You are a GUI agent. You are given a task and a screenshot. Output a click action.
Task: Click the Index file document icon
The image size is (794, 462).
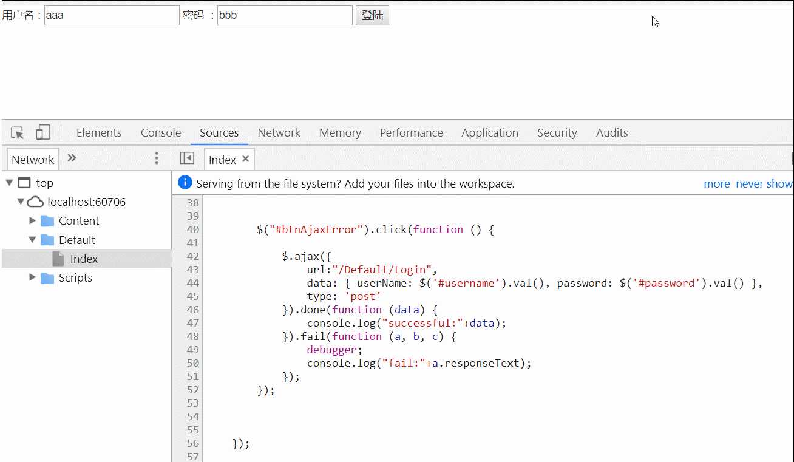(58, 259)
